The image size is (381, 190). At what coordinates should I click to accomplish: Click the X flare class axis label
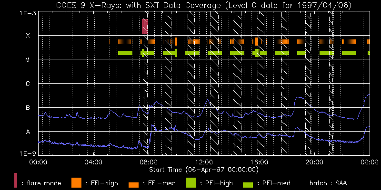tap(28, 36)
